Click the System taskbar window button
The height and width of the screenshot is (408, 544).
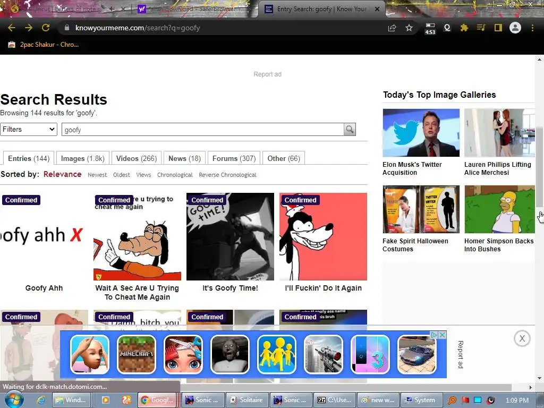click(421, 400)
